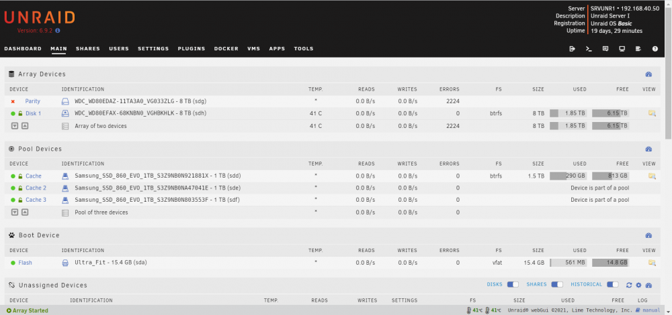Image resolution: width=672 pixels, height=315 pixels.
Task: Open the Plugins tab
Action: [x=191, y=49]
